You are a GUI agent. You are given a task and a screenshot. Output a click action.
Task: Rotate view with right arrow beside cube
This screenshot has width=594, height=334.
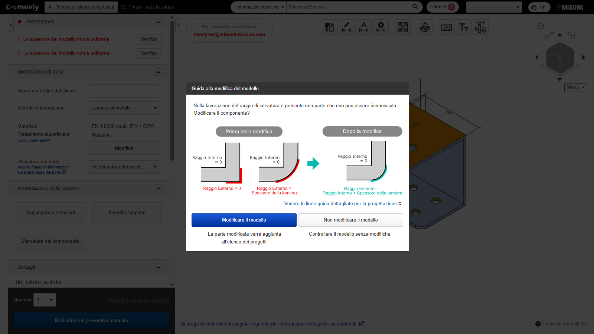point(584,57)
